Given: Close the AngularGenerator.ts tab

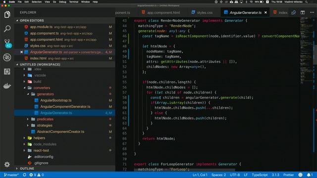Looking at the screenshot, I should tap(265, 12).
